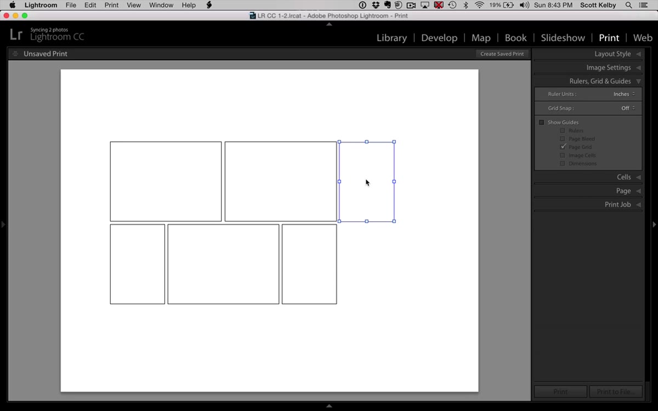Switch to the Library module
658x411 pixels.
point(392,38)
